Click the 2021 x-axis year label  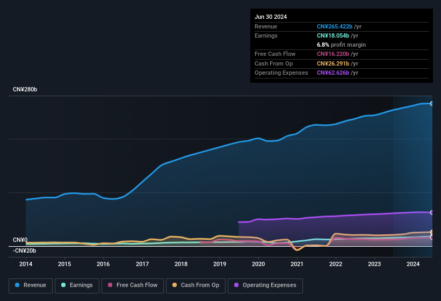(297, 264)
